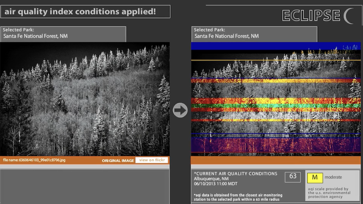Click the aqi data footnote about monitoring station
The height and width of the screenshot is (204, 363).
235,197
